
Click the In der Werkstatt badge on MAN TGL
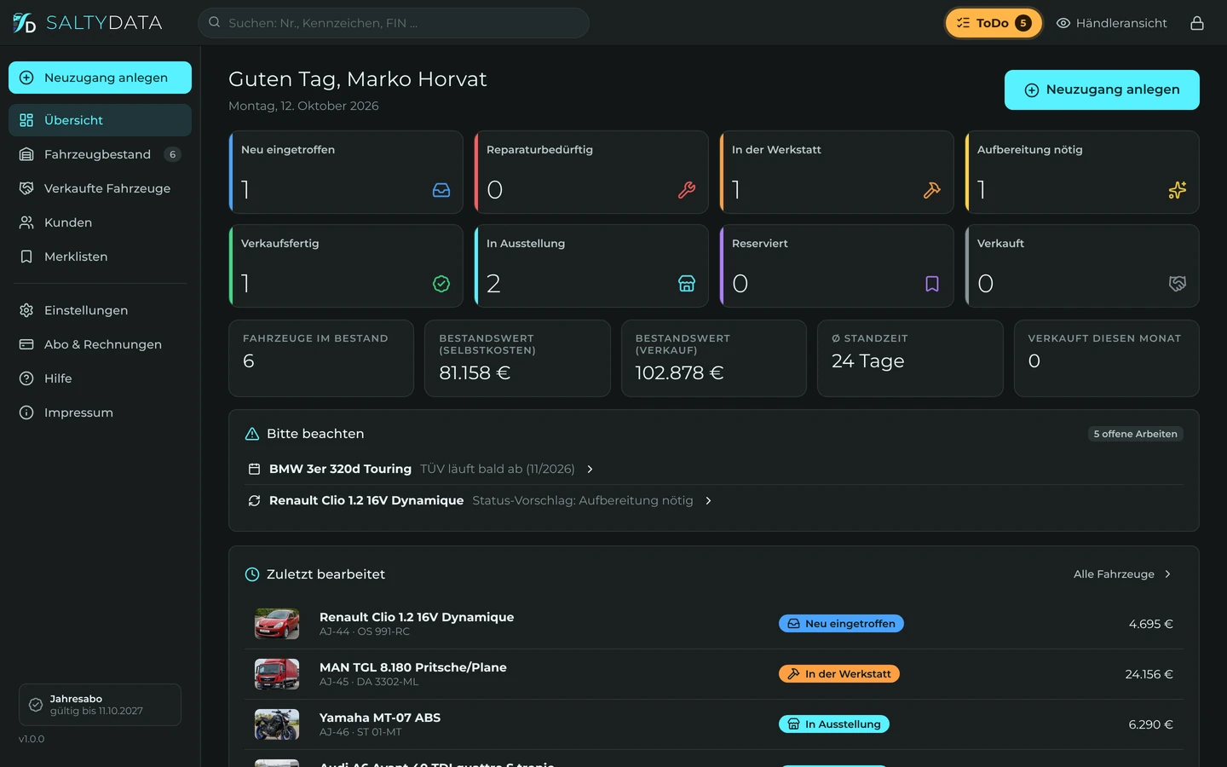pyautogui.click(x=839, y=674)
